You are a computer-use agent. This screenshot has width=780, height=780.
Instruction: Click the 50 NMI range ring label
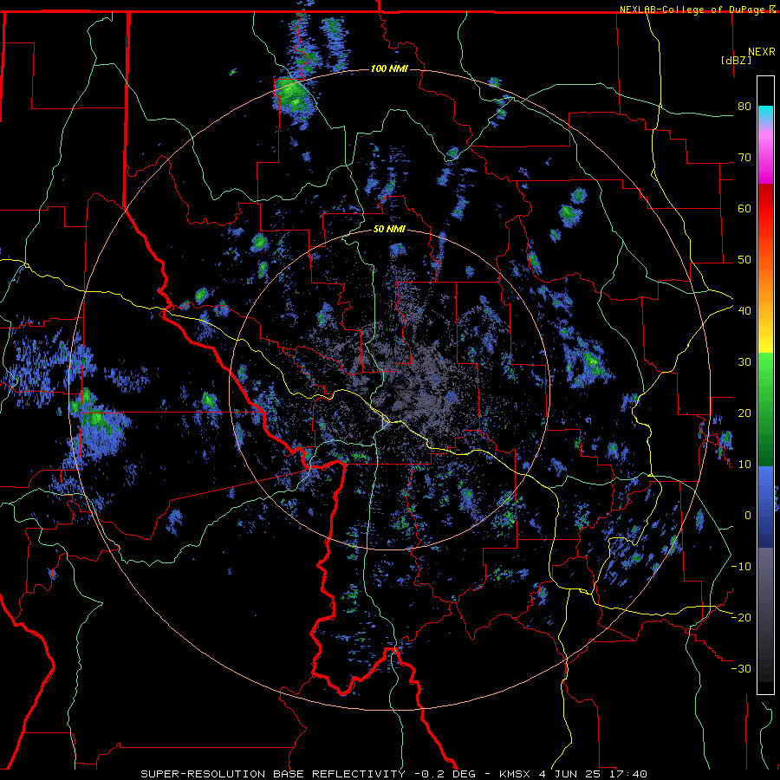(389, 230)
